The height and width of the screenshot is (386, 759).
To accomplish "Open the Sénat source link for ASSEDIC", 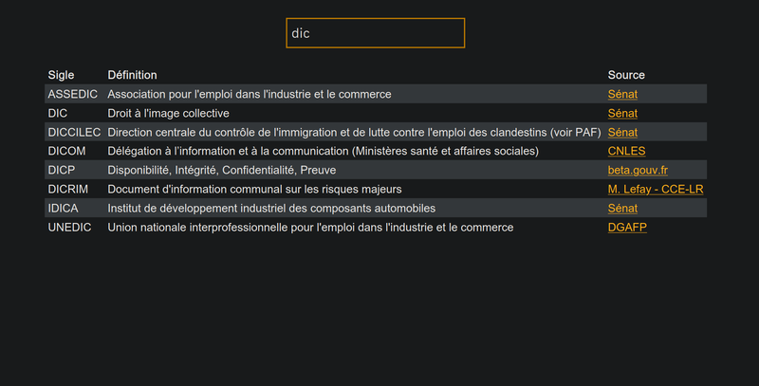I will [622, 94].
